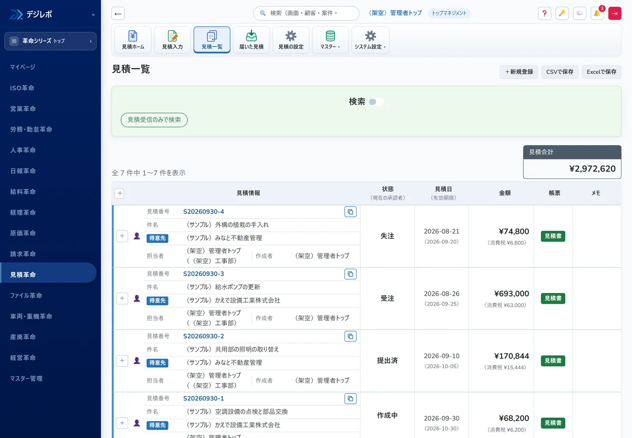Screen dimensions: 632x438
Task: Click the top search input field
Action: [x=307, y=14]
